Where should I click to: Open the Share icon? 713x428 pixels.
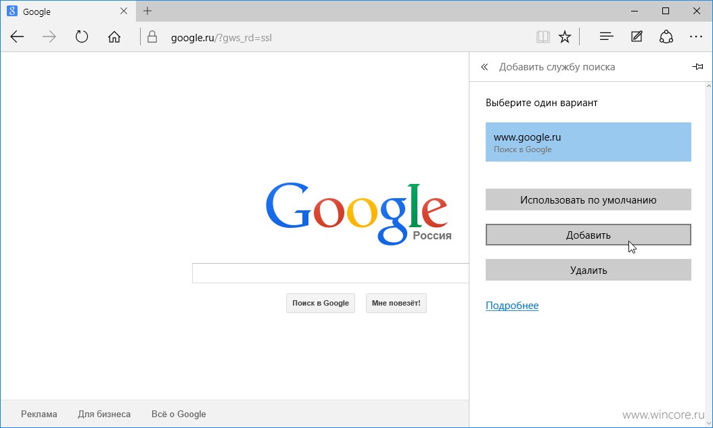click(666, 37)
